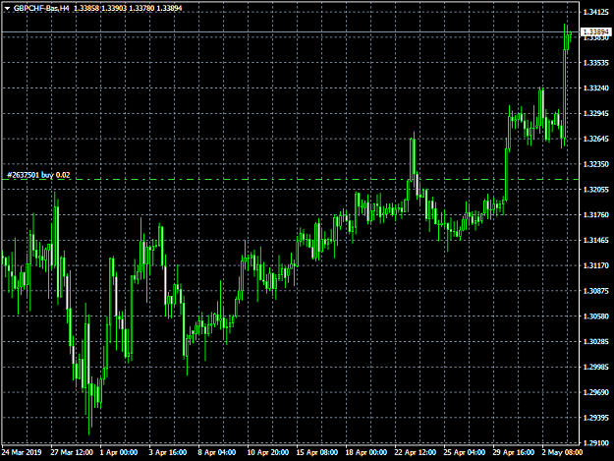Viewport: 614px width, 461px height.
Task: Click the 1.33240 price axis label
Action: coord(596,88)
